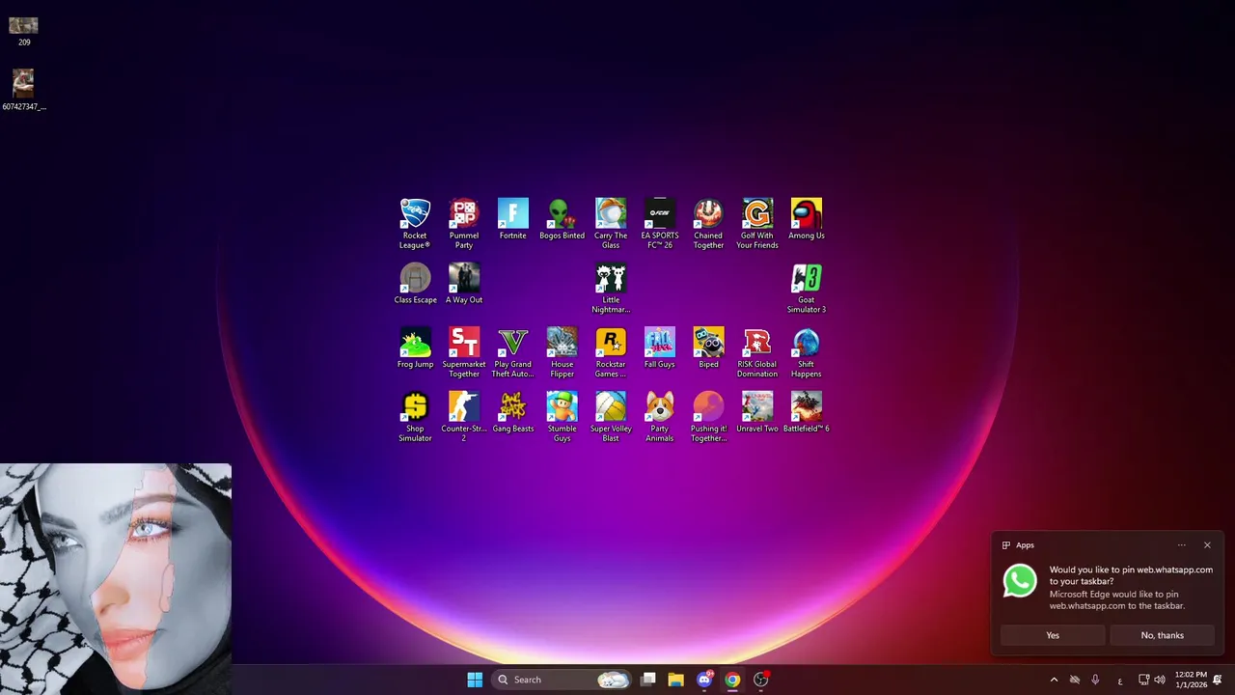Open the Biped game icon
Viewport: 1235px width, 695px height.
point(708,348)
